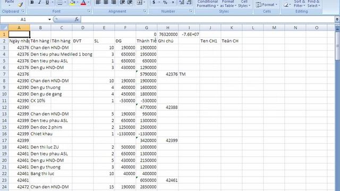Screen dimensions: 340x191
Task: Select column B header
Action: [x=40, y=28]
